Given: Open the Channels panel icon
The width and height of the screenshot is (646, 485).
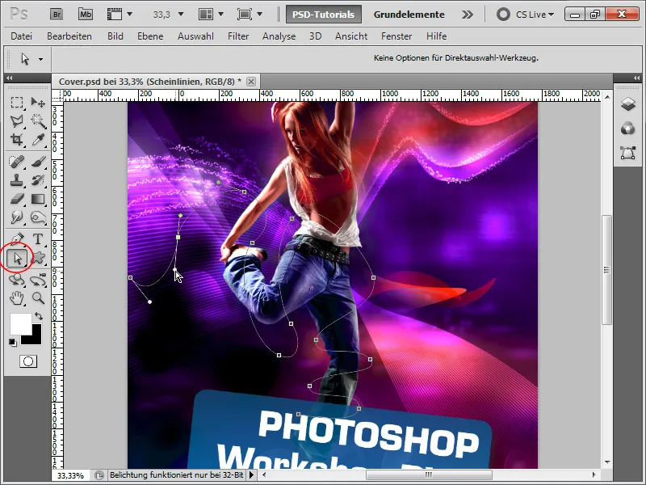Looking at the screenshot, I should tap(628, 129).
